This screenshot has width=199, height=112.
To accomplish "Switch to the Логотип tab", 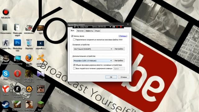I will click(x=80, y=31).
